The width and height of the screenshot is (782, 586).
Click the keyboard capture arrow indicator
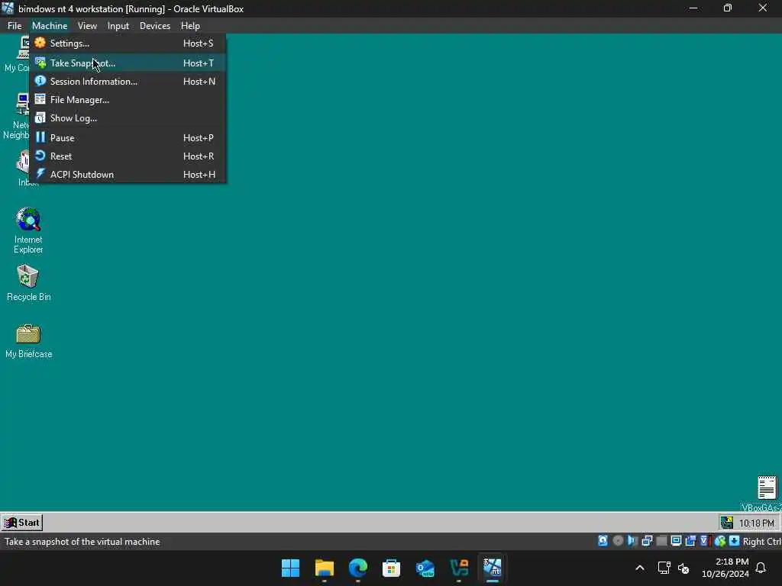click(x=734, y=541)
